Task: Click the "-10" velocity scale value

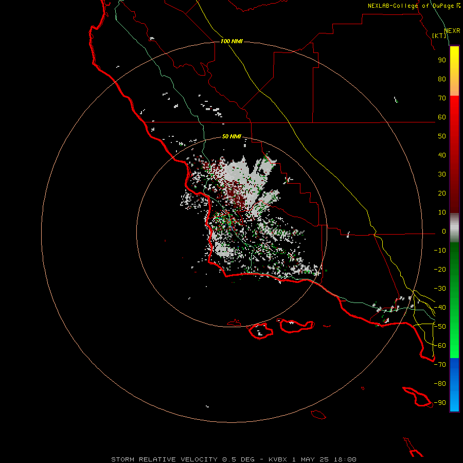Action: coord(440,251)
